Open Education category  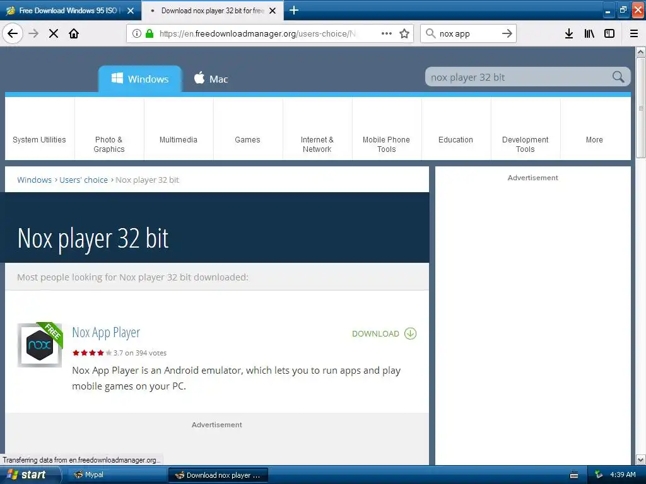click(455, 129)
